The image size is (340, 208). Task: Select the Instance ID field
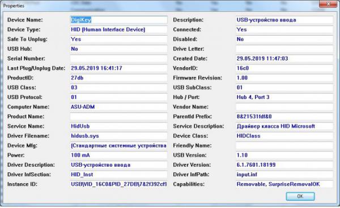(118, 184)
